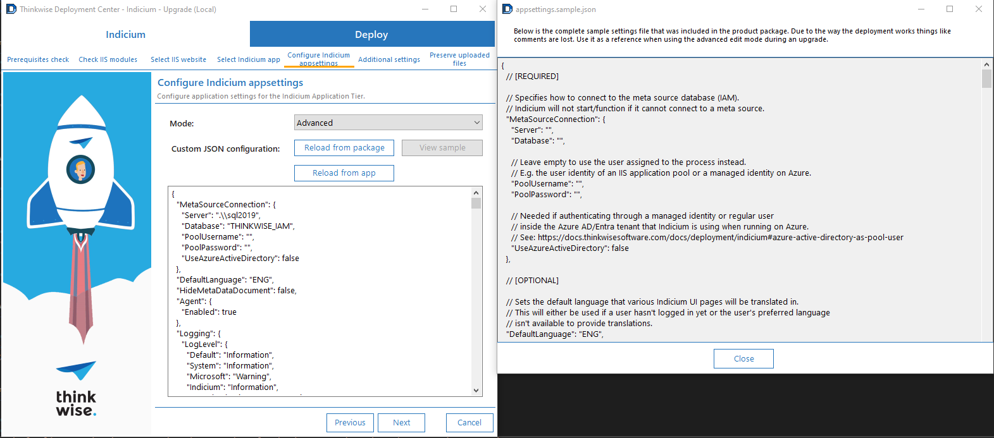
Task: Click Reload from app button
Action: click(x=344, y=173)
